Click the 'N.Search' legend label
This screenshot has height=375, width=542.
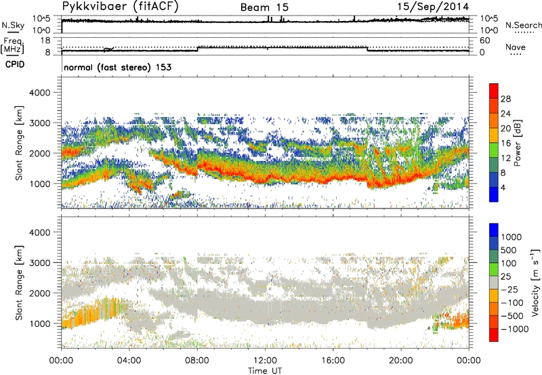coord(523,25)
